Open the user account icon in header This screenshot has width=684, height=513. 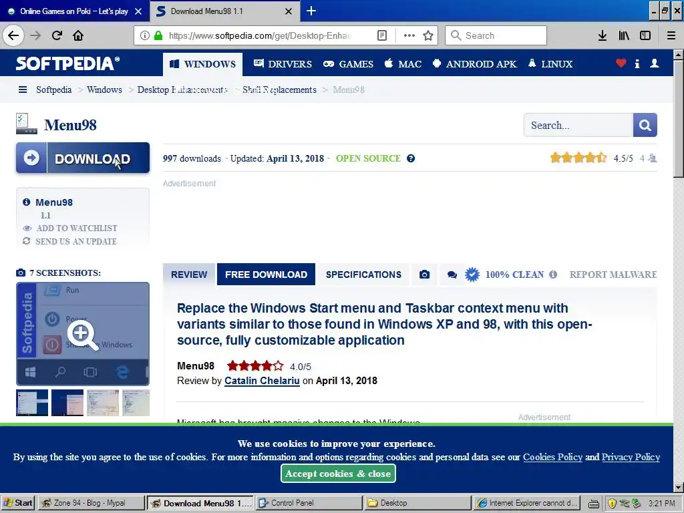pyautogui.click(x=655, y=63)
